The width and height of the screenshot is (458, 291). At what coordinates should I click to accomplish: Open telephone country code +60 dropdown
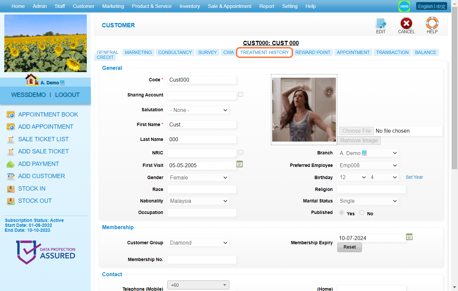tap(198, 285)
